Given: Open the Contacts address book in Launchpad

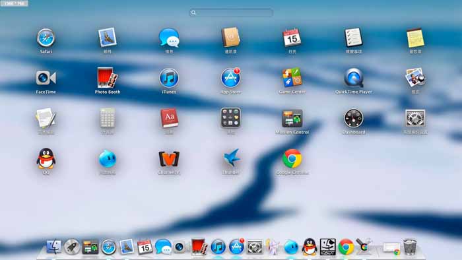Looking at the screenshot, I should [231, 38].
